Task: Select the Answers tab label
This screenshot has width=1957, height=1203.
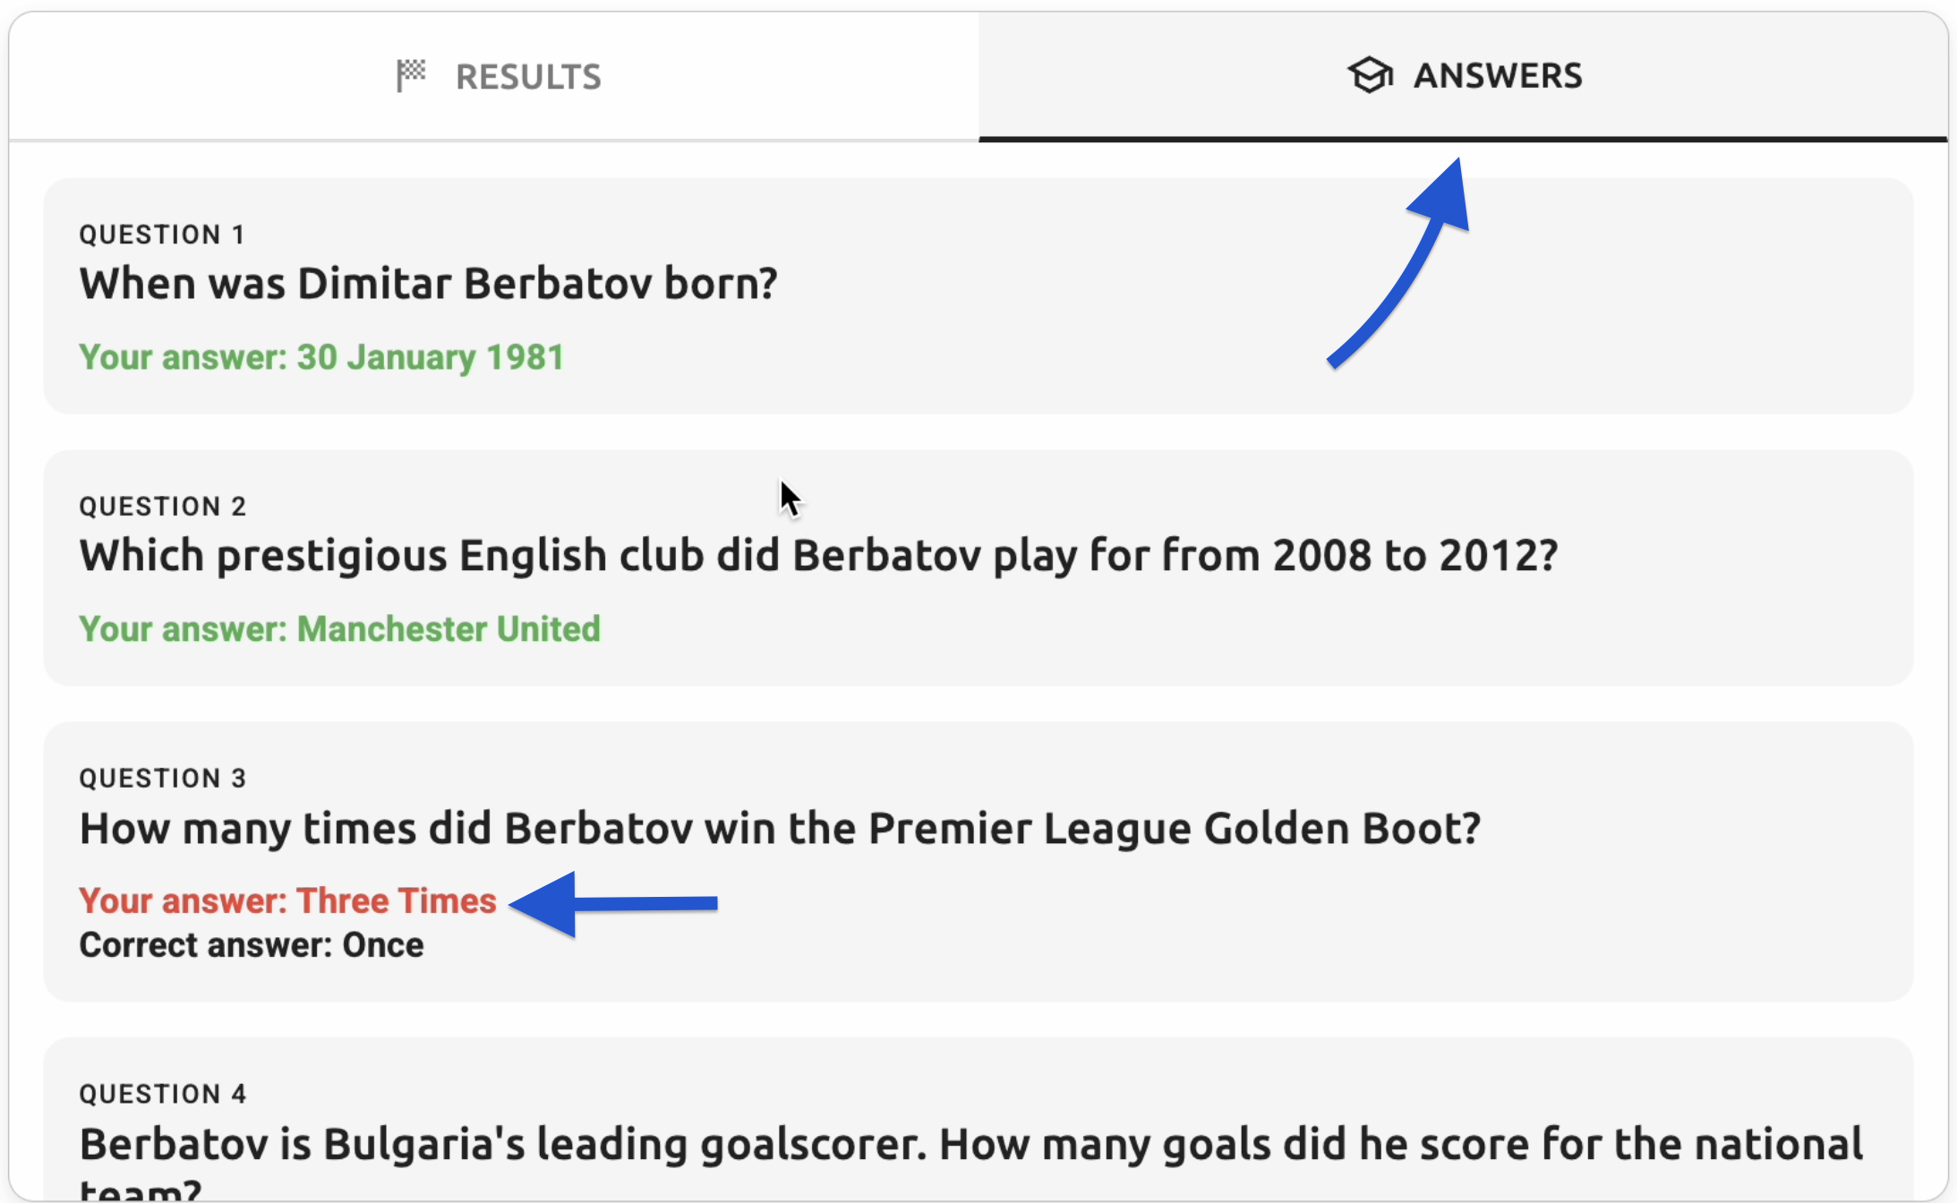Action: 1497,76
